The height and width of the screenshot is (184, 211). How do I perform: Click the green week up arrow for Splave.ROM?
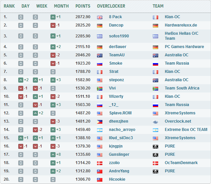point(35,113)
